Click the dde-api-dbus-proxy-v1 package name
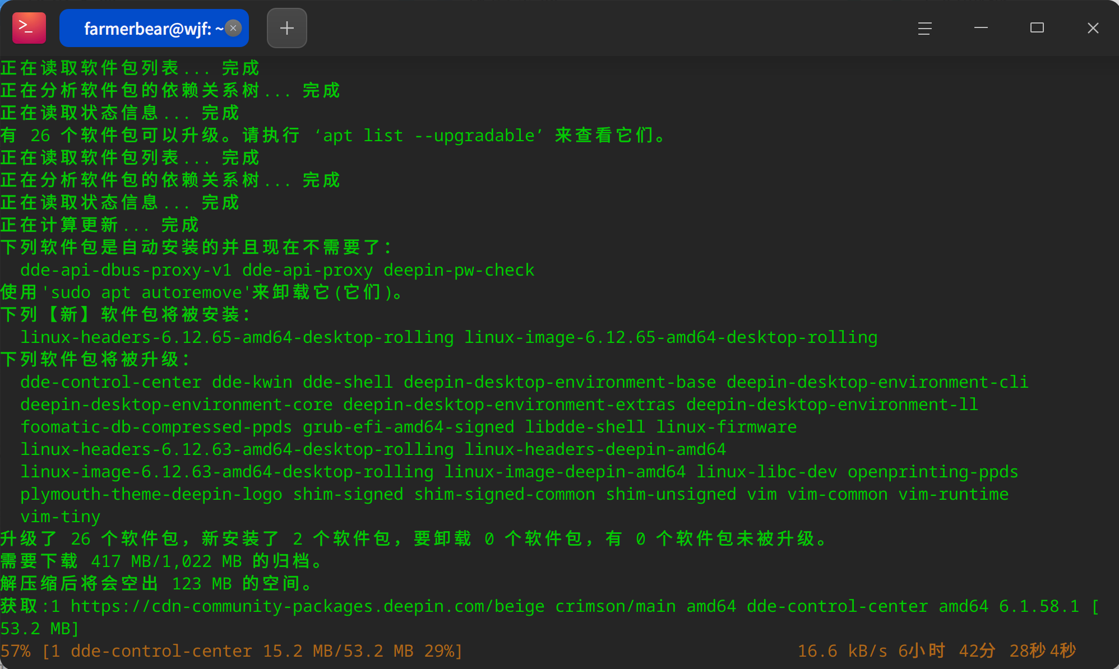This screenshot has height=669, width=1119. (126, 270)
